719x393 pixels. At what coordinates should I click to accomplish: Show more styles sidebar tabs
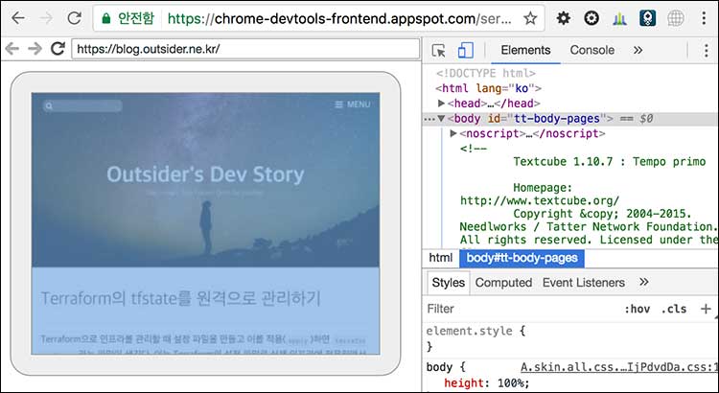644,282
